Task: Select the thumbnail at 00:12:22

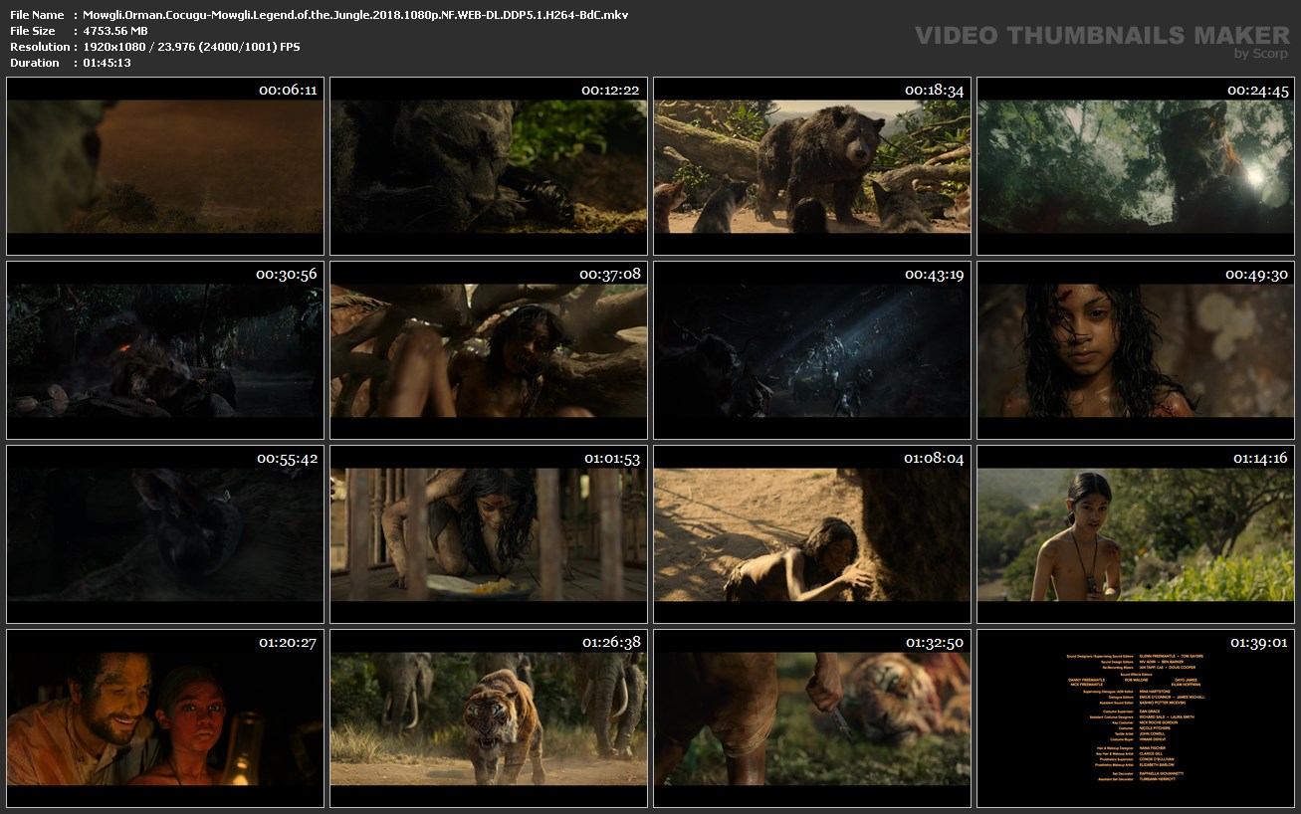Action: (x=489, y=166)
